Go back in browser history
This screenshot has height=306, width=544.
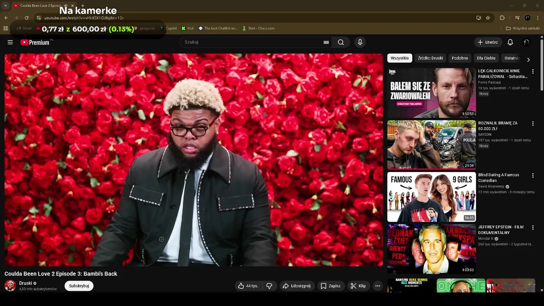6,18
